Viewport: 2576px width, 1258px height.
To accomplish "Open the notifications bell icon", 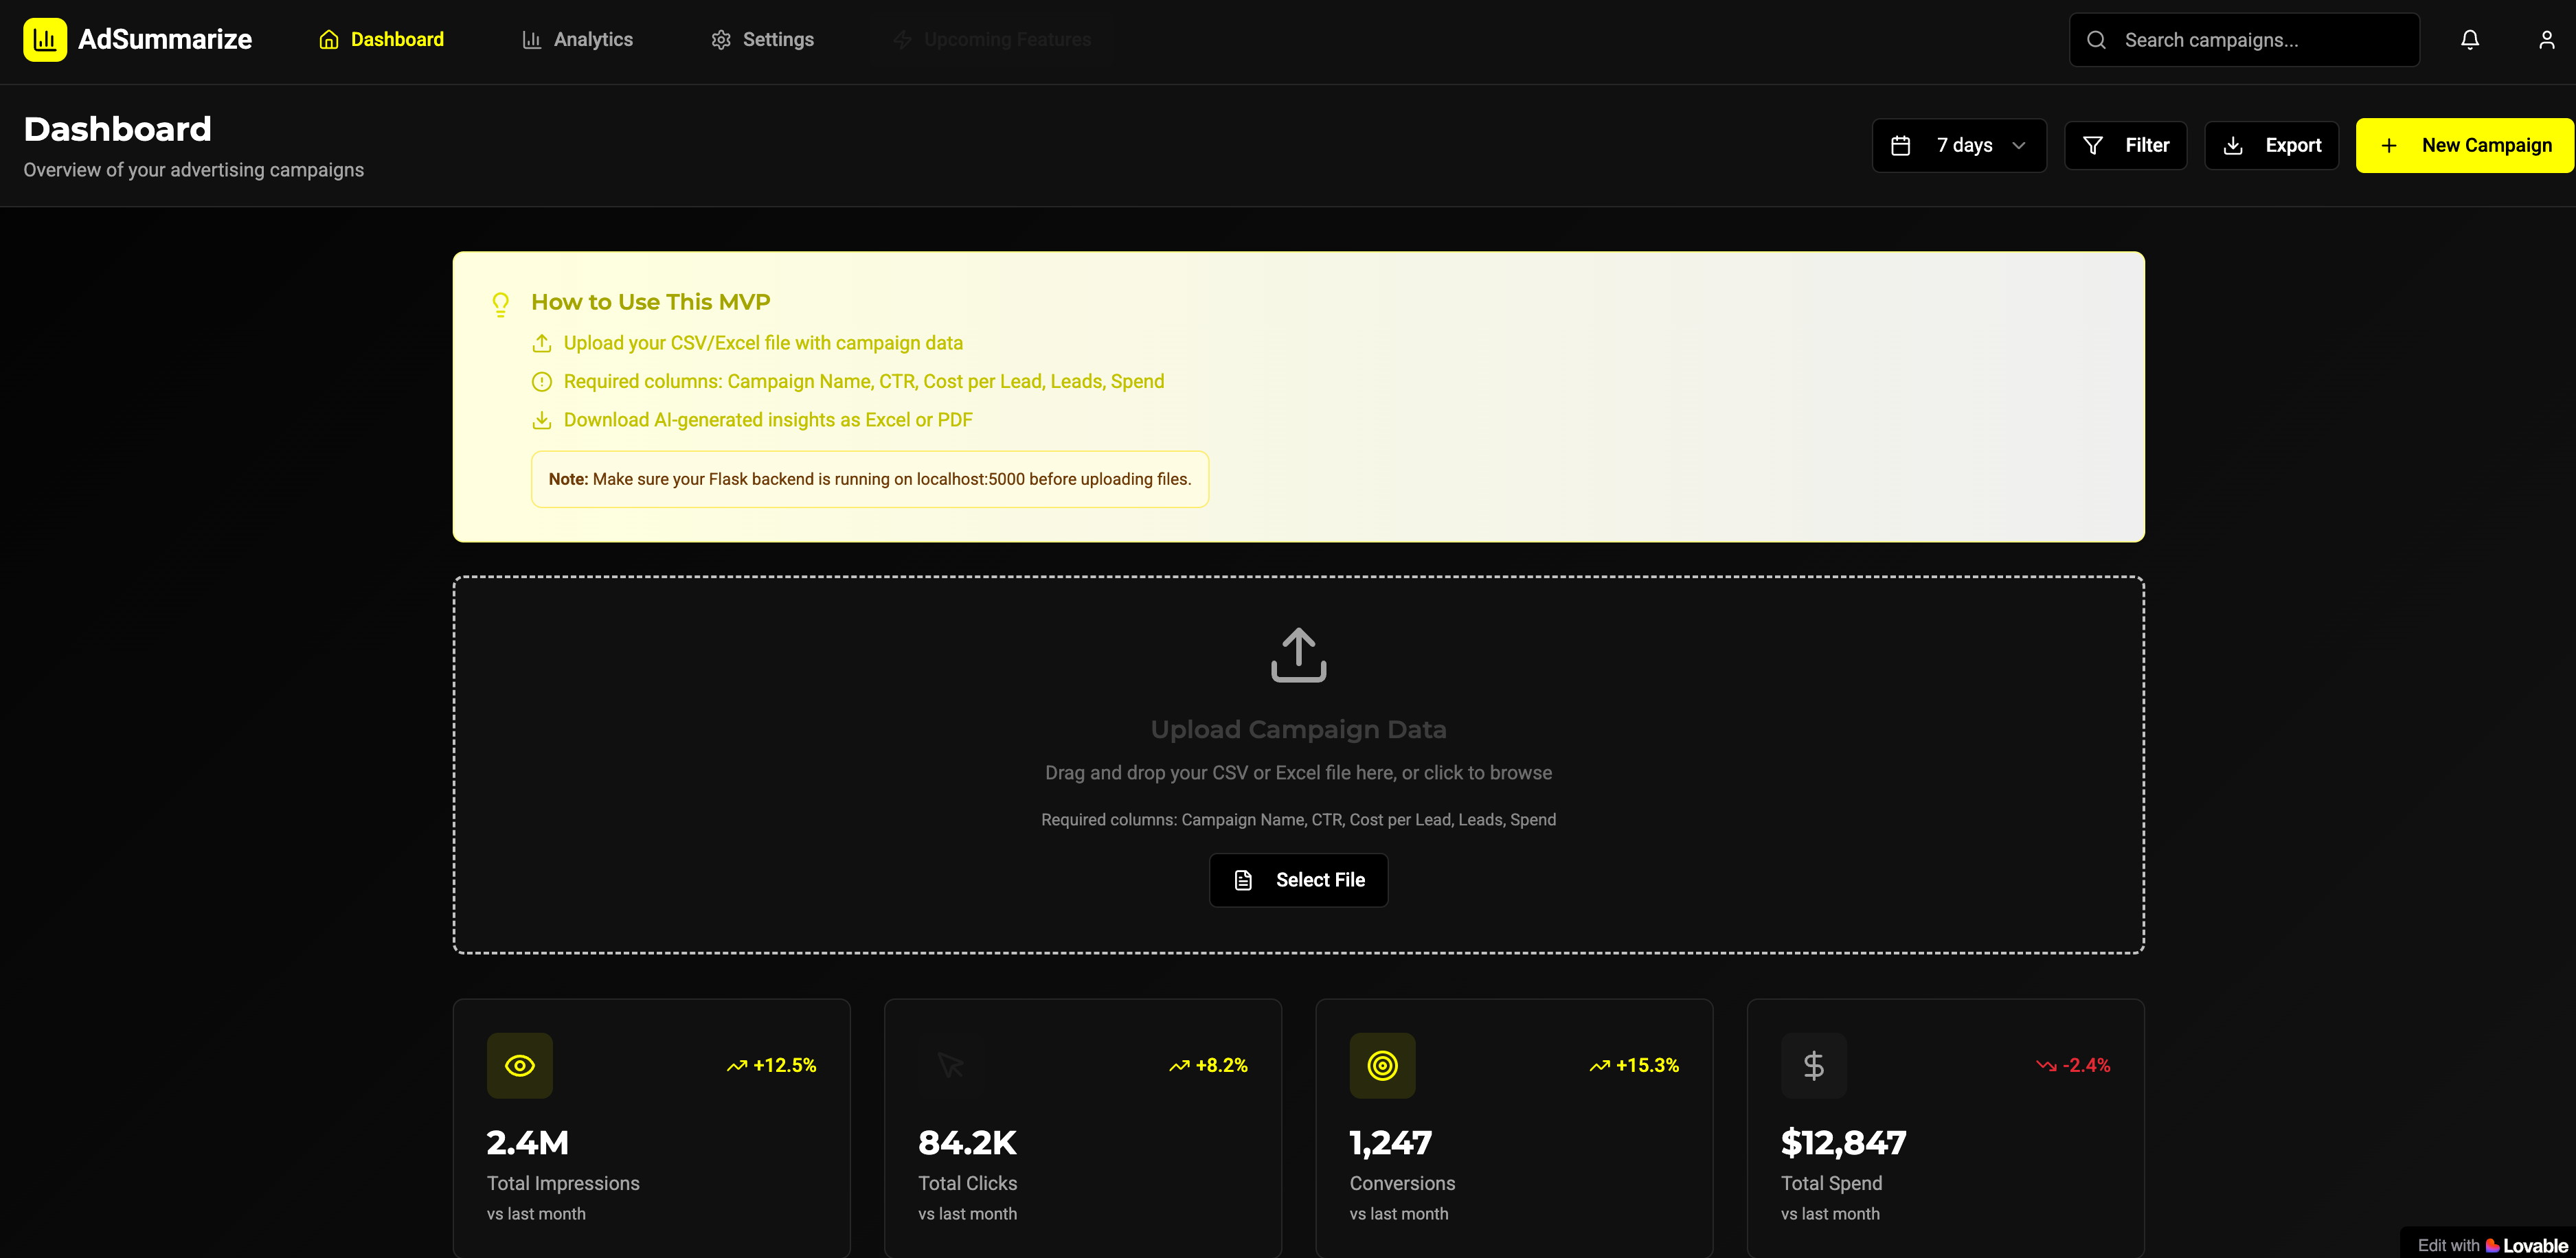I will pyautogui.click(x=2469, y=40).
